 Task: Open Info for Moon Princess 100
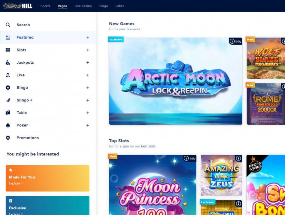tap(189, 158)
